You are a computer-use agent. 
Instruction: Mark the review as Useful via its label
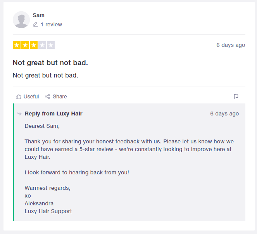pos(31,96)
